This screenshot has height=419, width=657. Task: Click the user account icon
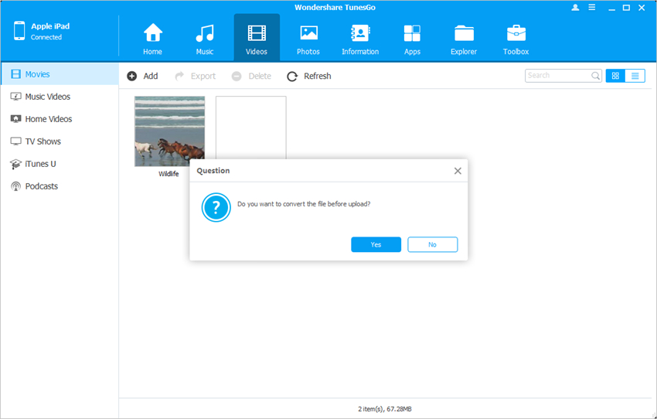coord(575,8)
